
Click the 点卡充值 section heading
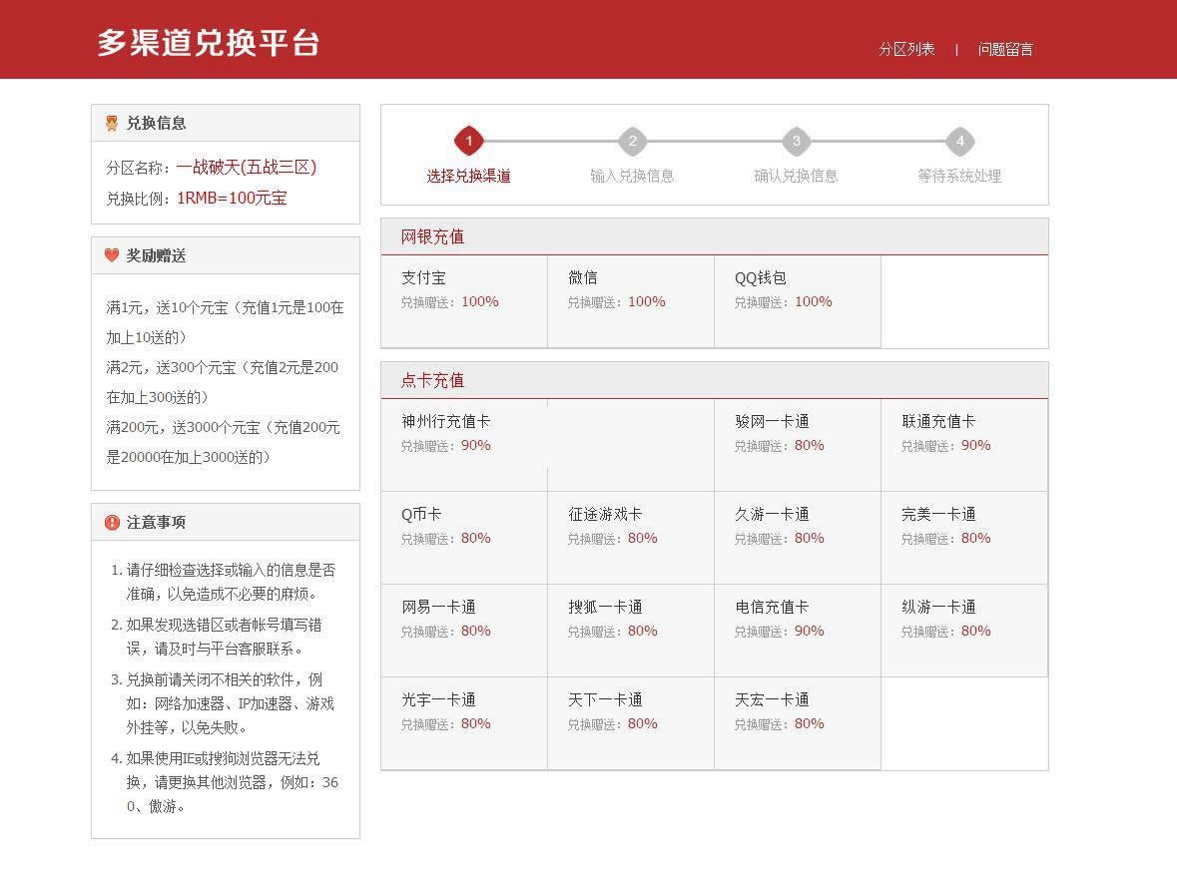point(432,380)
